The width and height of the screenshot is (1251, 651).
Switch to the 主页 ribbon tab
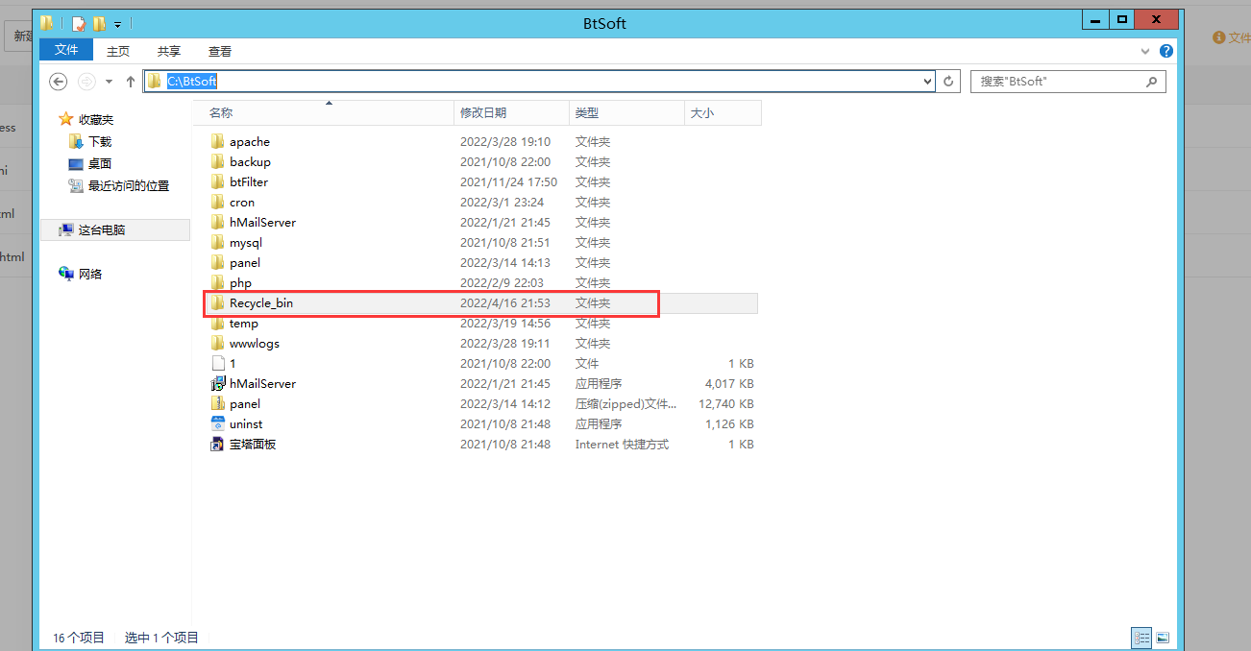pyautogui.click(x=118, y=51)
